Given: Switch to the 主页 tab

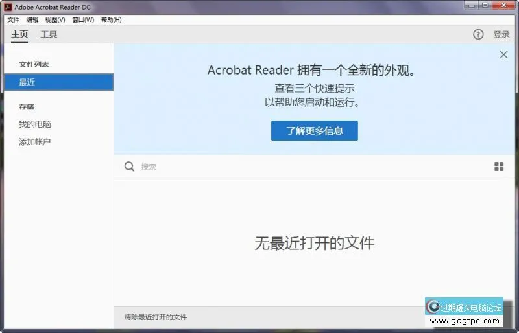Looking at the screenshot, I should point(19,34).
